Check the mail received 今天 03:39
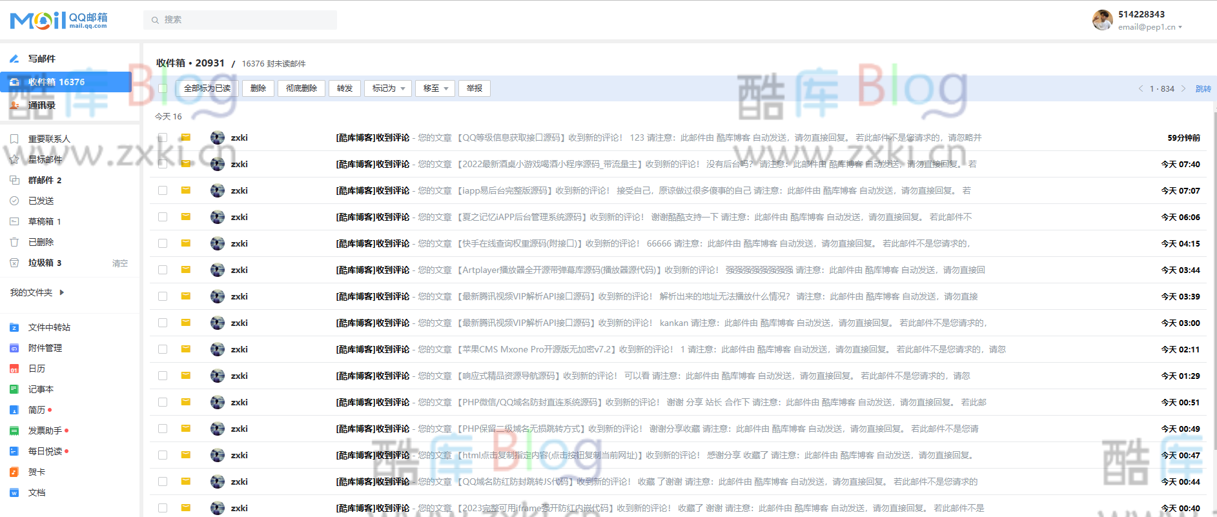The image size is (1217, 517). 163,296
